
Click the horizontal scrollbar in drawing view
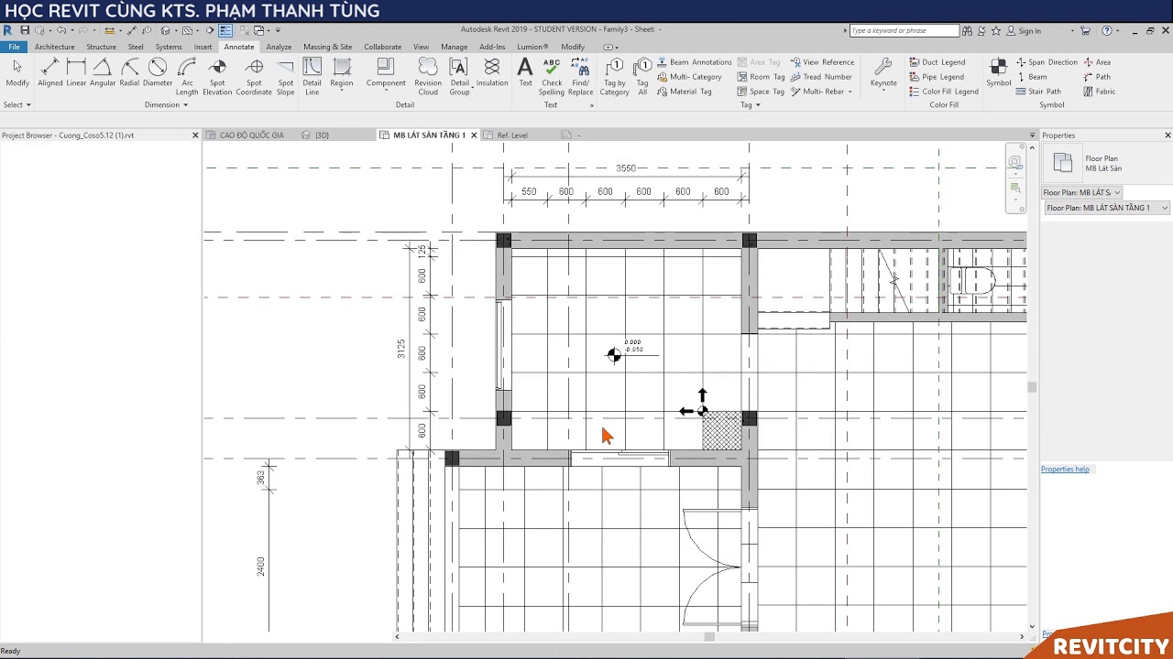coord(708,637)
